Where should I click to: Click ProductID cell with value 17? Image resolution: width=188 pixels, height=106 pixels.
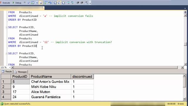click(x=20, y=92)
